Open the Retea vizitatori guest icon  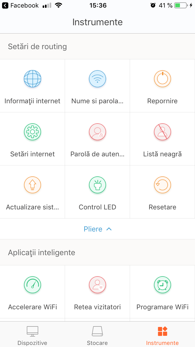click(97, 285)
